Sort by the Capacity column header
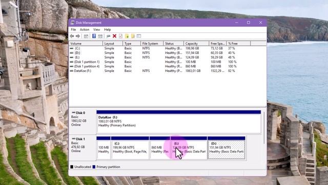Screen dimensions: 328x185 point(196,44)
